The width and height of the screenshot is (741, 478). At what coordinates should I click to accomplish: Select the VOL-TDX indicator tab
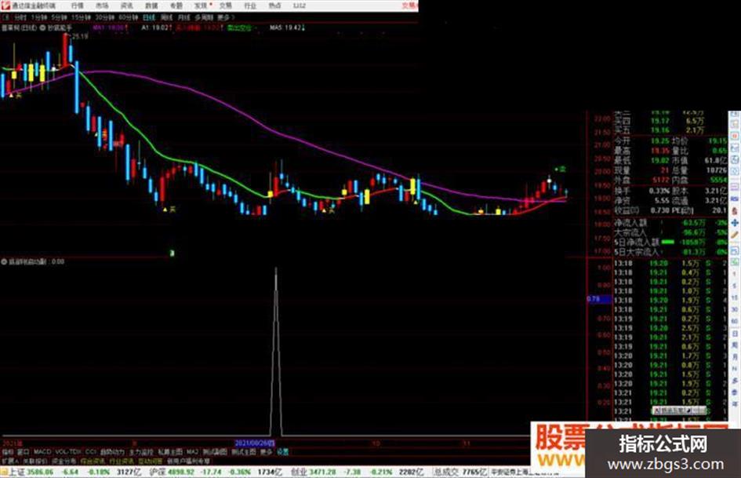(68, 452)
